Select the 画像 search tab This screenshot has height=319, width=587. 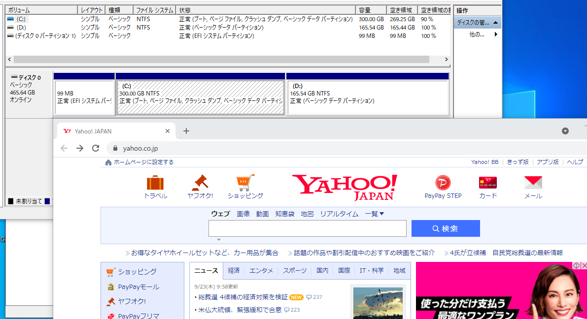coord(243,214)
